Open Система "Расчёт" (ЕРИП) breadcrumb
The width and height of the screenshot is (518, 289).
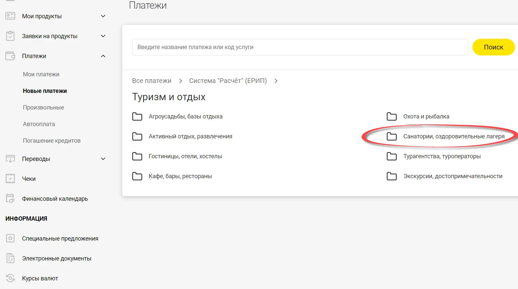tap(228, 81)
